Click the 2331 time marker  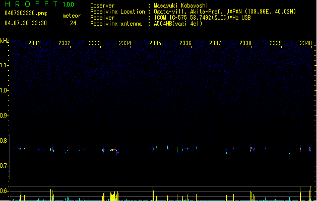34,43
